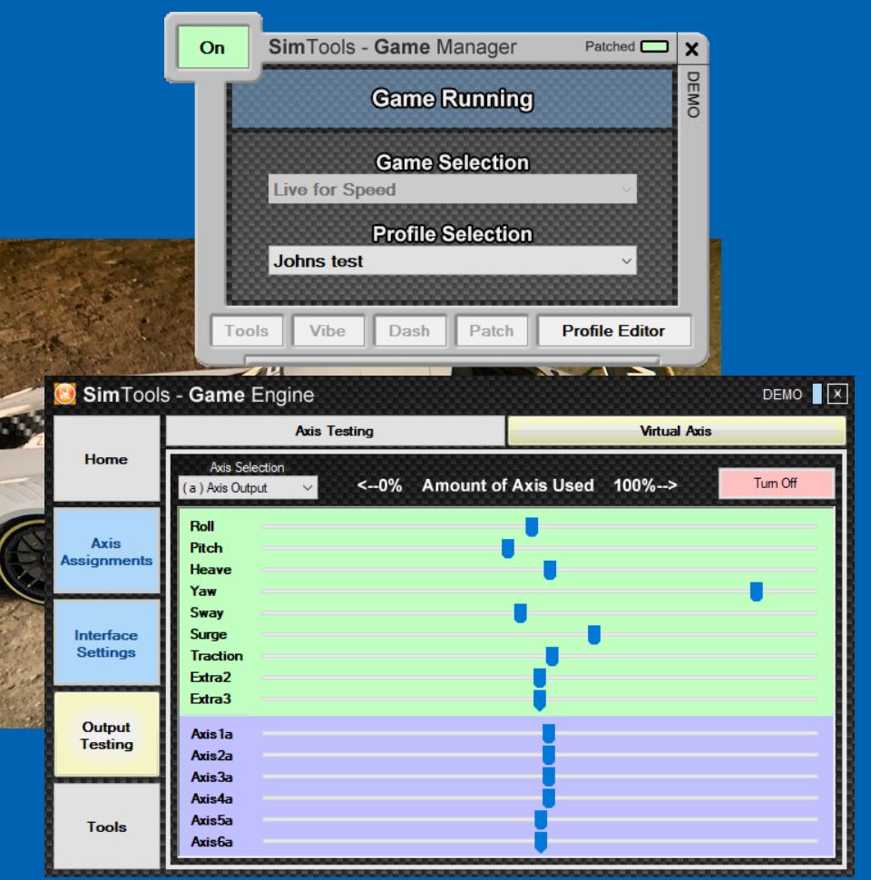871x880 pixels.
Task: Click the Axis4a slider handle
Action: 549,798
